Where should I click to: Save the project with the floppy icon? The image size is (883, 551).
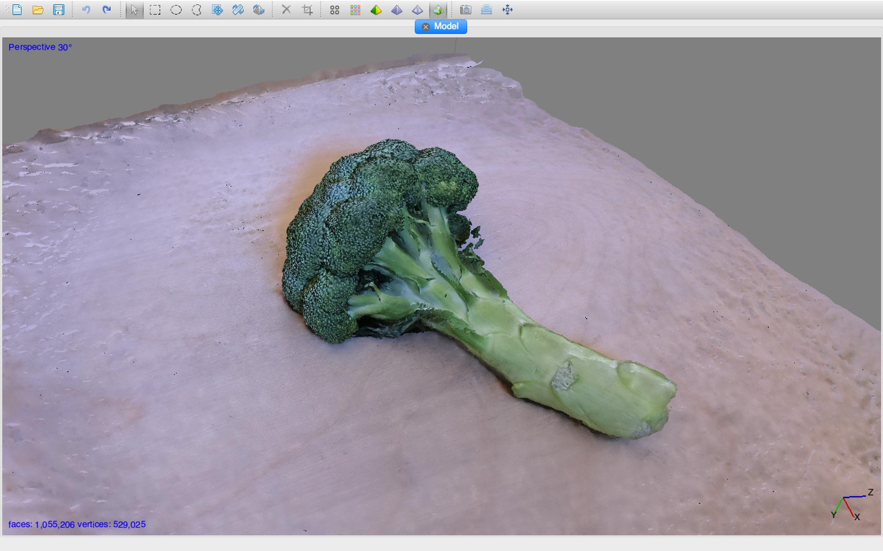pos(58,10)
